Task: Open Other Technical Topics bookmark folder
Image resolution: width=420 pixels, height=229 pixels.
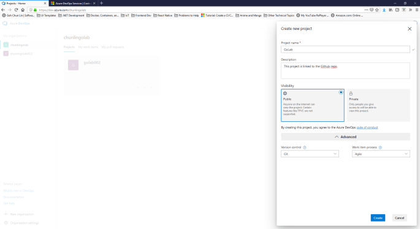Action: pyautogui.click(x=279, y=15)
